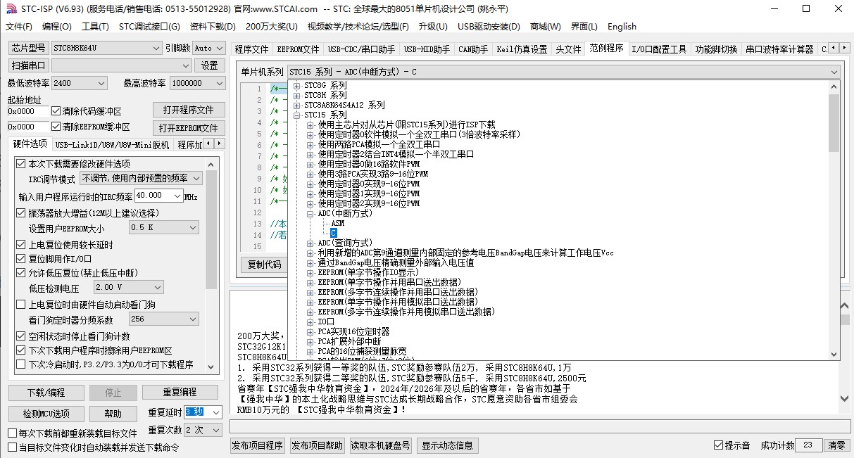Viewport: 854px width, 458px height.
Task: Click 检测MCU选项 button
Action: click(46, 414)
